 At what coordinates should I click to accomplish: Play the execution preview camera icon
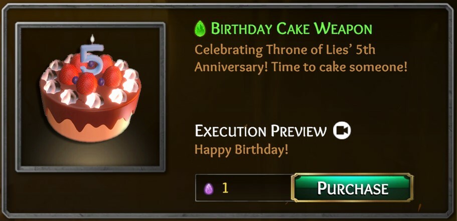342,131
